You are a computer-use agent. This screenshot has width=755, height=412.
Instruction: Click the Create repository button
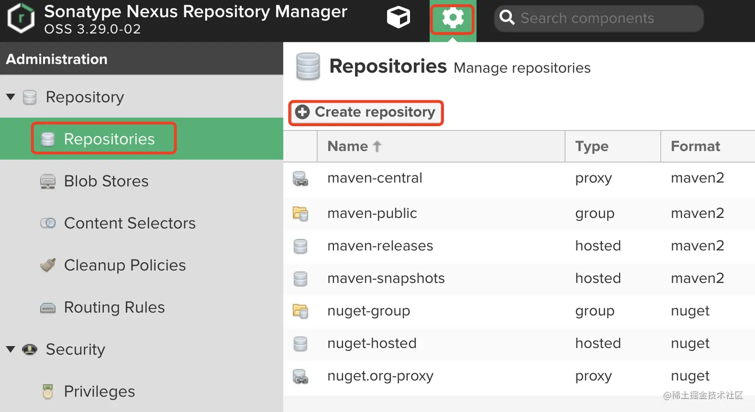click(x=366, y=112)
